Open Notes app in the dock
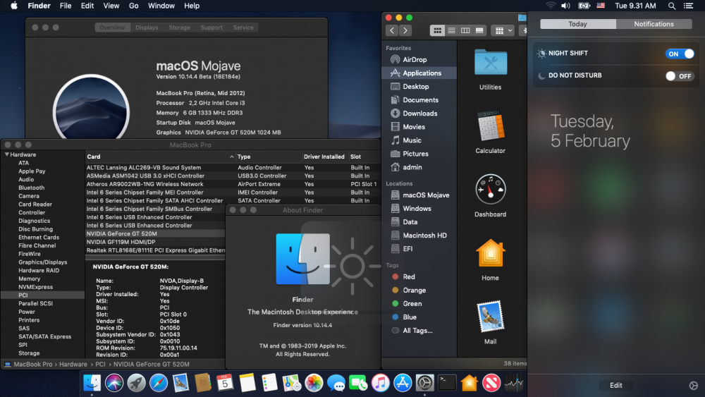Image resolution: width=705 pixels, height=397 pixels. [x=247, y=383]
